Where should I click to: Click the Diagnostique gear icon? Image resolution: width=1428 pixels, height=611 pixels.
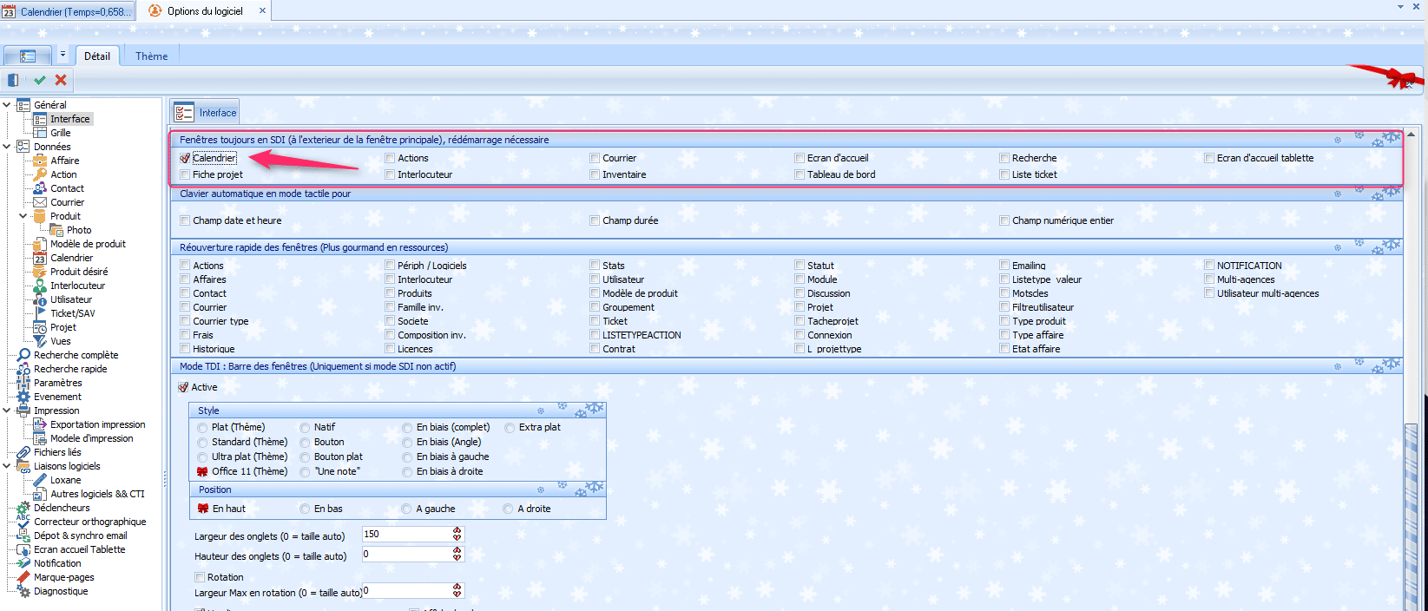23,591
